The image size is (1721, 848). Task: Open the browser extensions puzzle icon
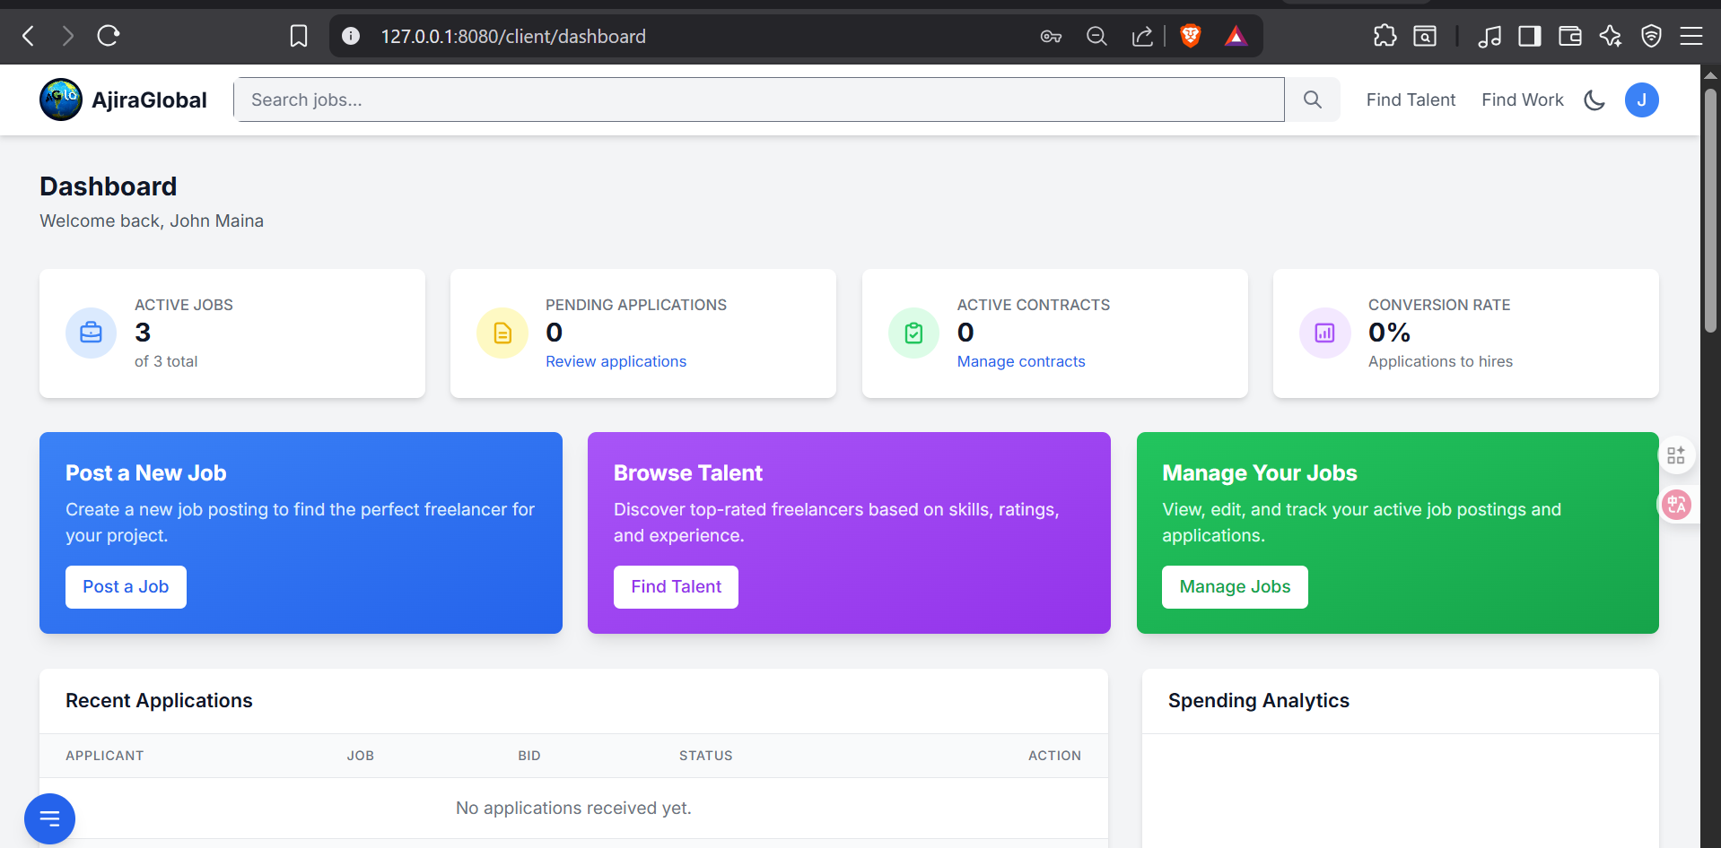(1385, 36)
